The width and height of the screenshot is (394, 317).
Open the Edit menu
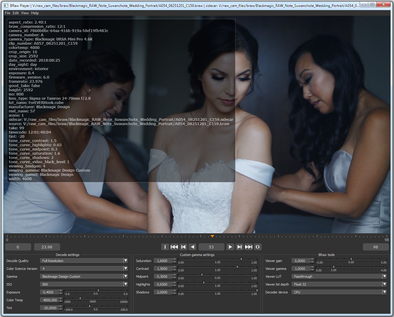16,13
